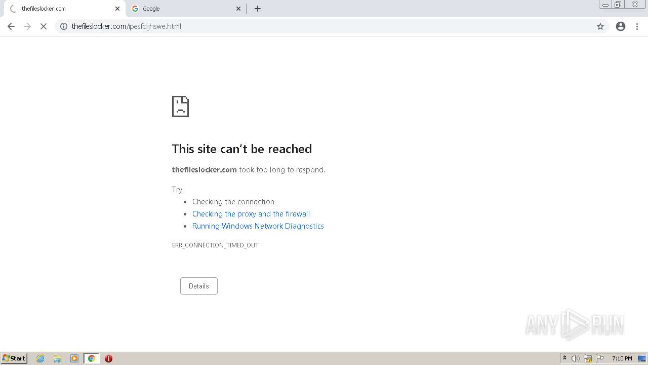648x365 pixels.
Task: Click the forward navigation arrow
Action: coord(27,26)
